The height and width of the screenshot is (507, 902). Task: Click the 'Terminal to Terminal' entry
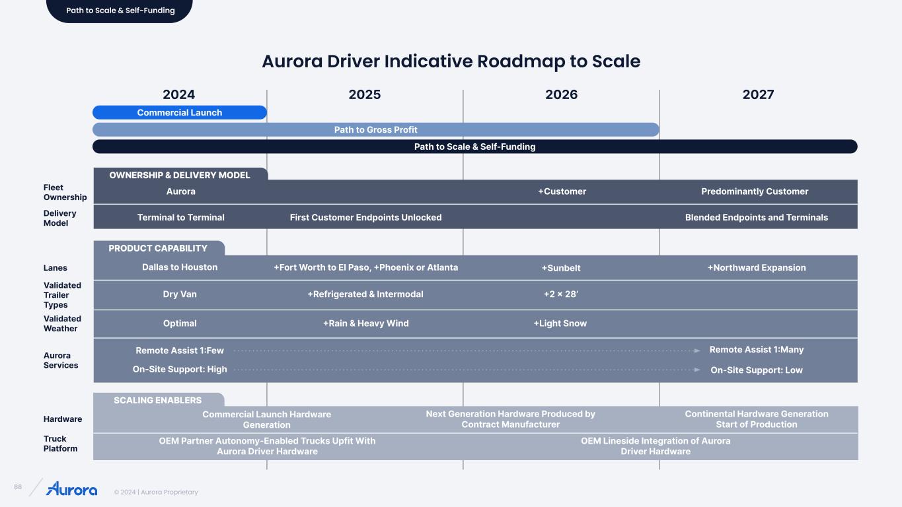point(181,217)
